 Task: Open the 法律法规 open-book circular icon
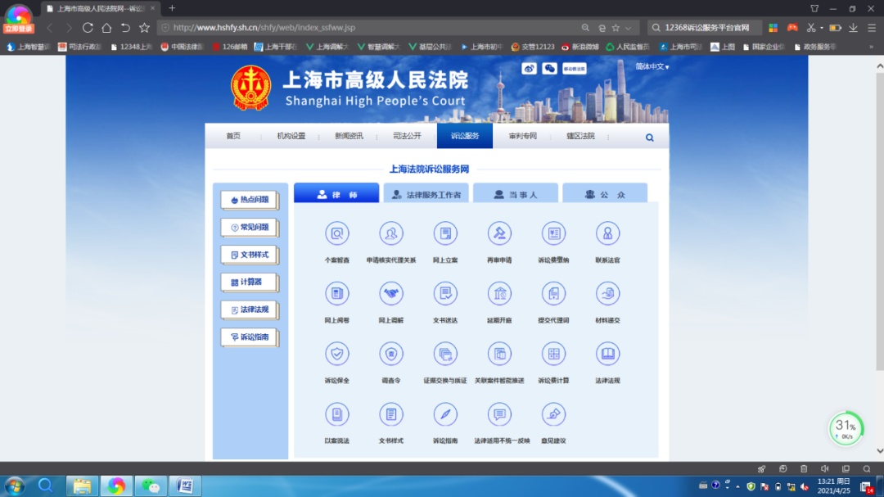click(x=607, y=354)
